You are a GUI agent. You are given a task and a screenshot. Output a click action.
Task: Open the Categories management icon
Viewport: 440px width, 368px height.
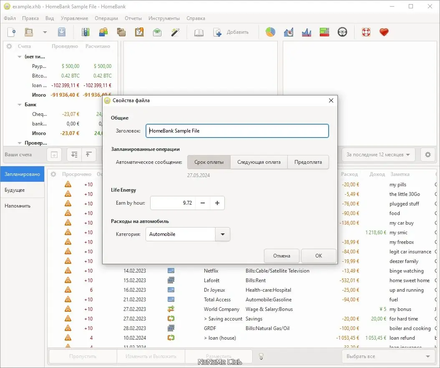(x=121, y=32)
